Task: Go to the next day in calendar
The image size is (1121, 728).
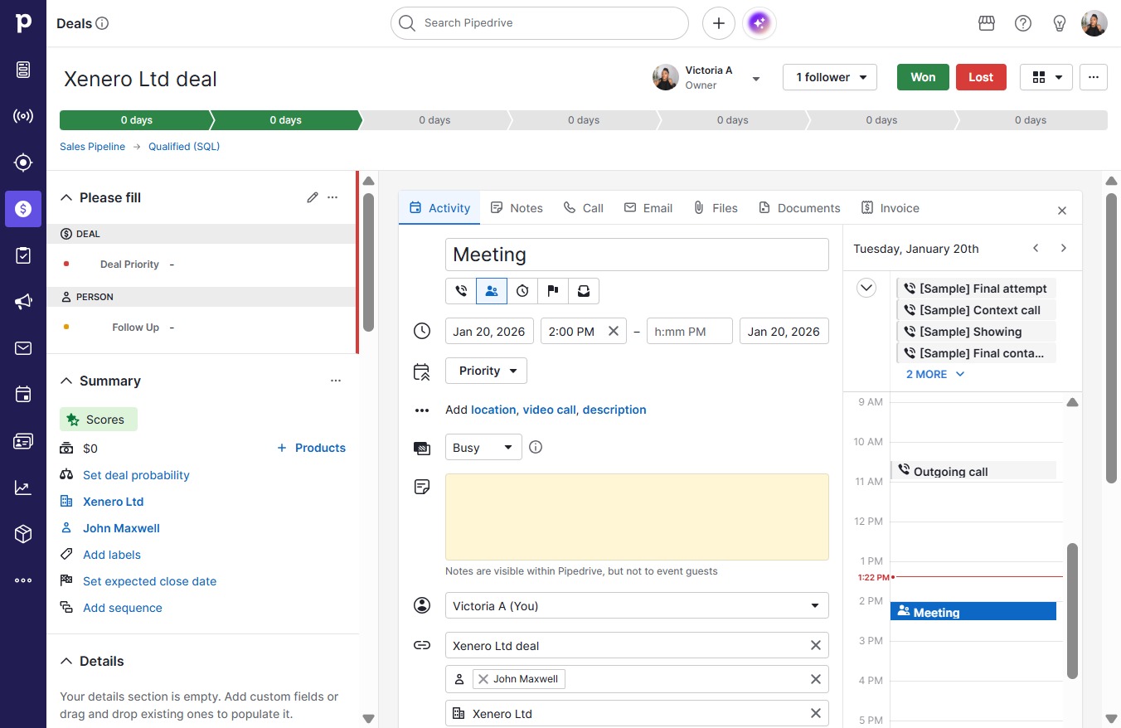Action: point(1064,248)
